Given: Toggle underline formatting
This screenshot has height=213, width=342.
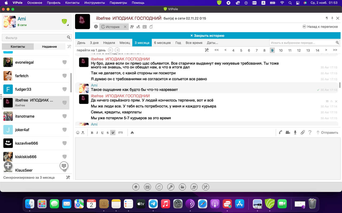Looking at the screenshot, I should 102,133.
